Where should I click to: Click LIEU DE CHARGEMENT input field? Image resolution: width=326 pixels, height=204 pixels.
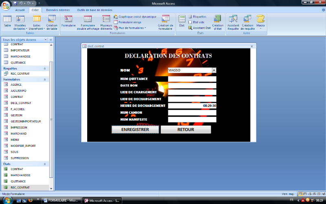click(x=192, y=92)
